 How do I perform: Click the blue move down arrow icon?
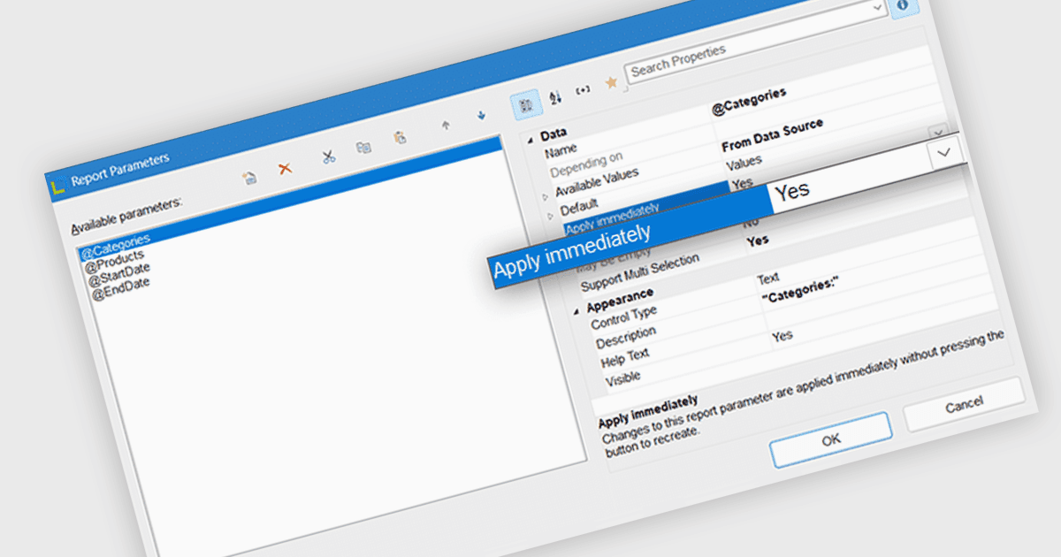[481, 116]
